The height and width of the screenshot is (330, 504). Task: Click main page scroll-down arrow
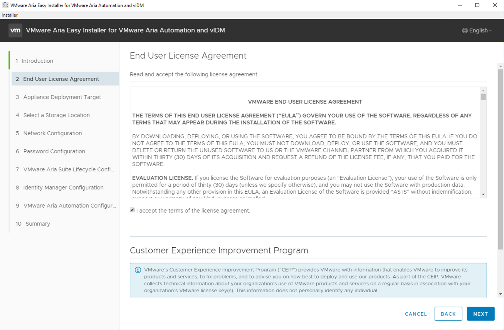(x=501, y=294)
